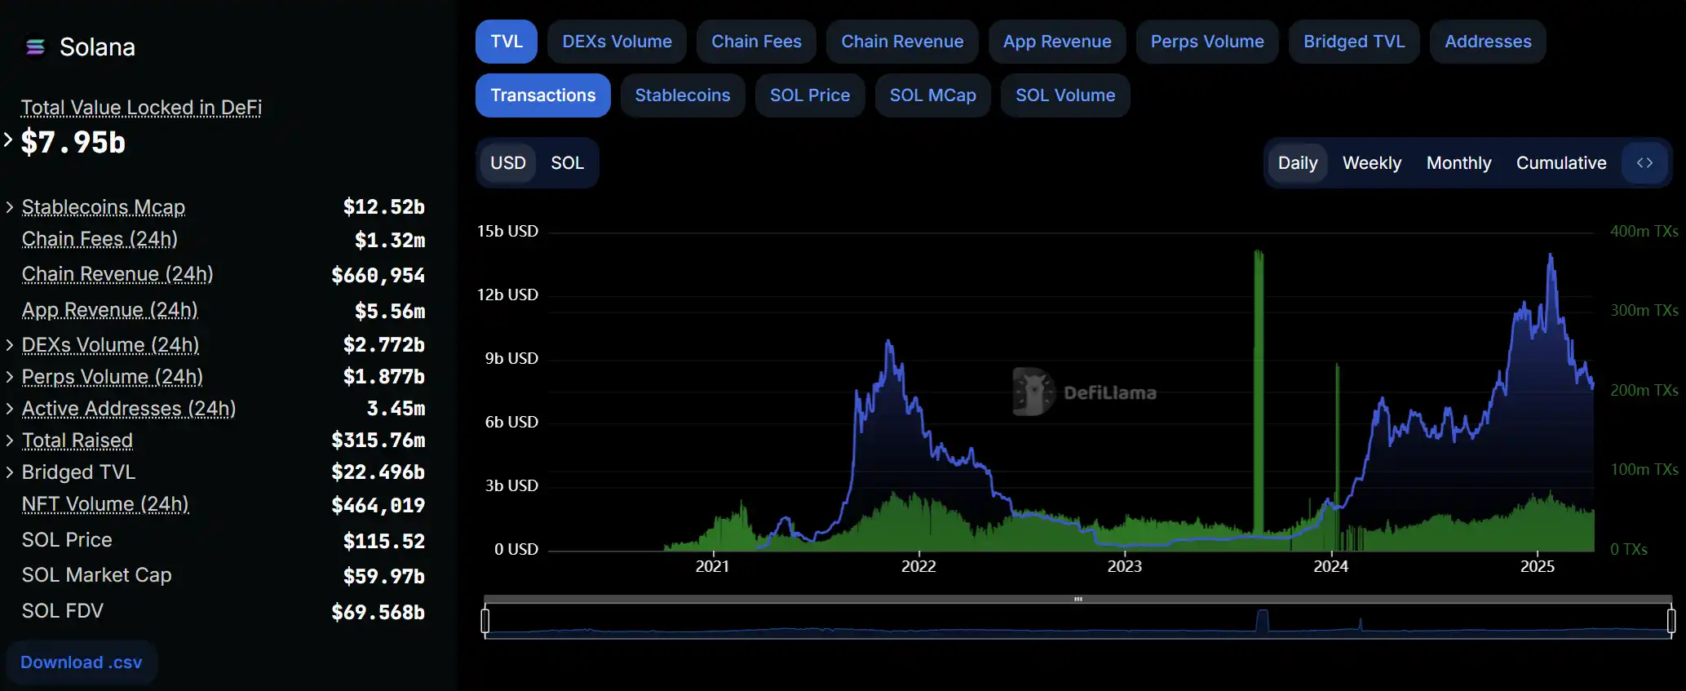
Task: Click the 2023 spike on timeline overview
Action: point(1262,621)
